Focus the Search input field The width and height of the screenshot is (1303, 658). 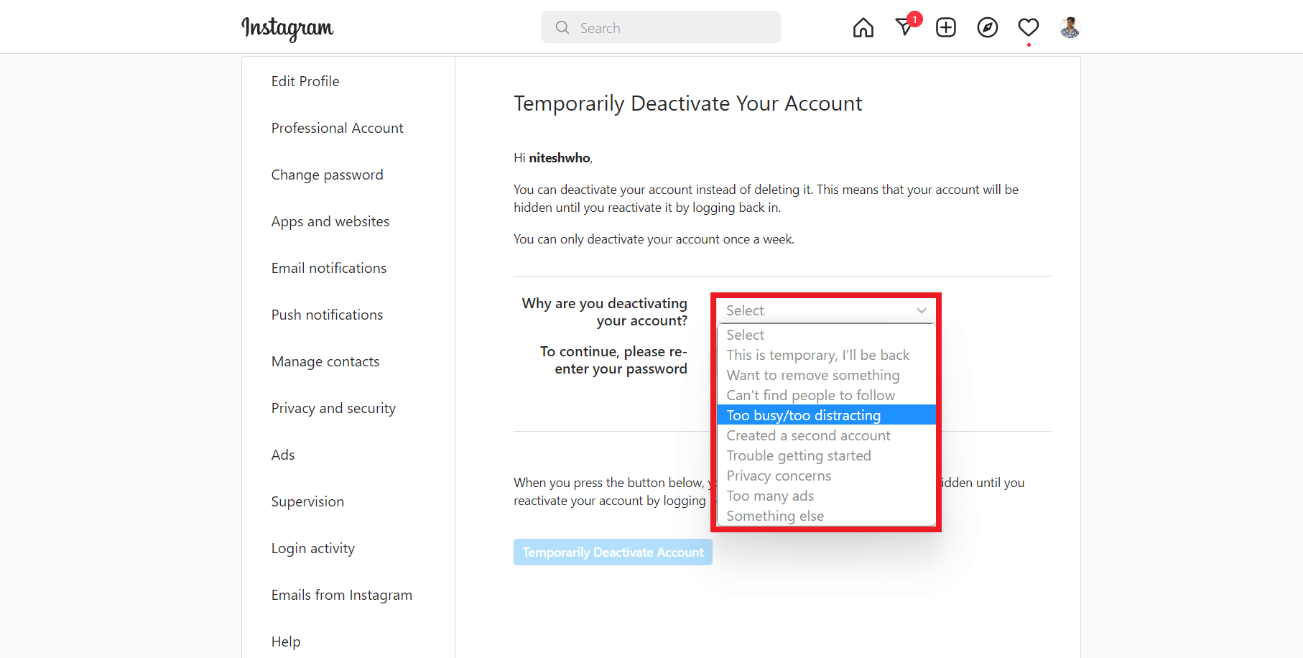point(661,27)
